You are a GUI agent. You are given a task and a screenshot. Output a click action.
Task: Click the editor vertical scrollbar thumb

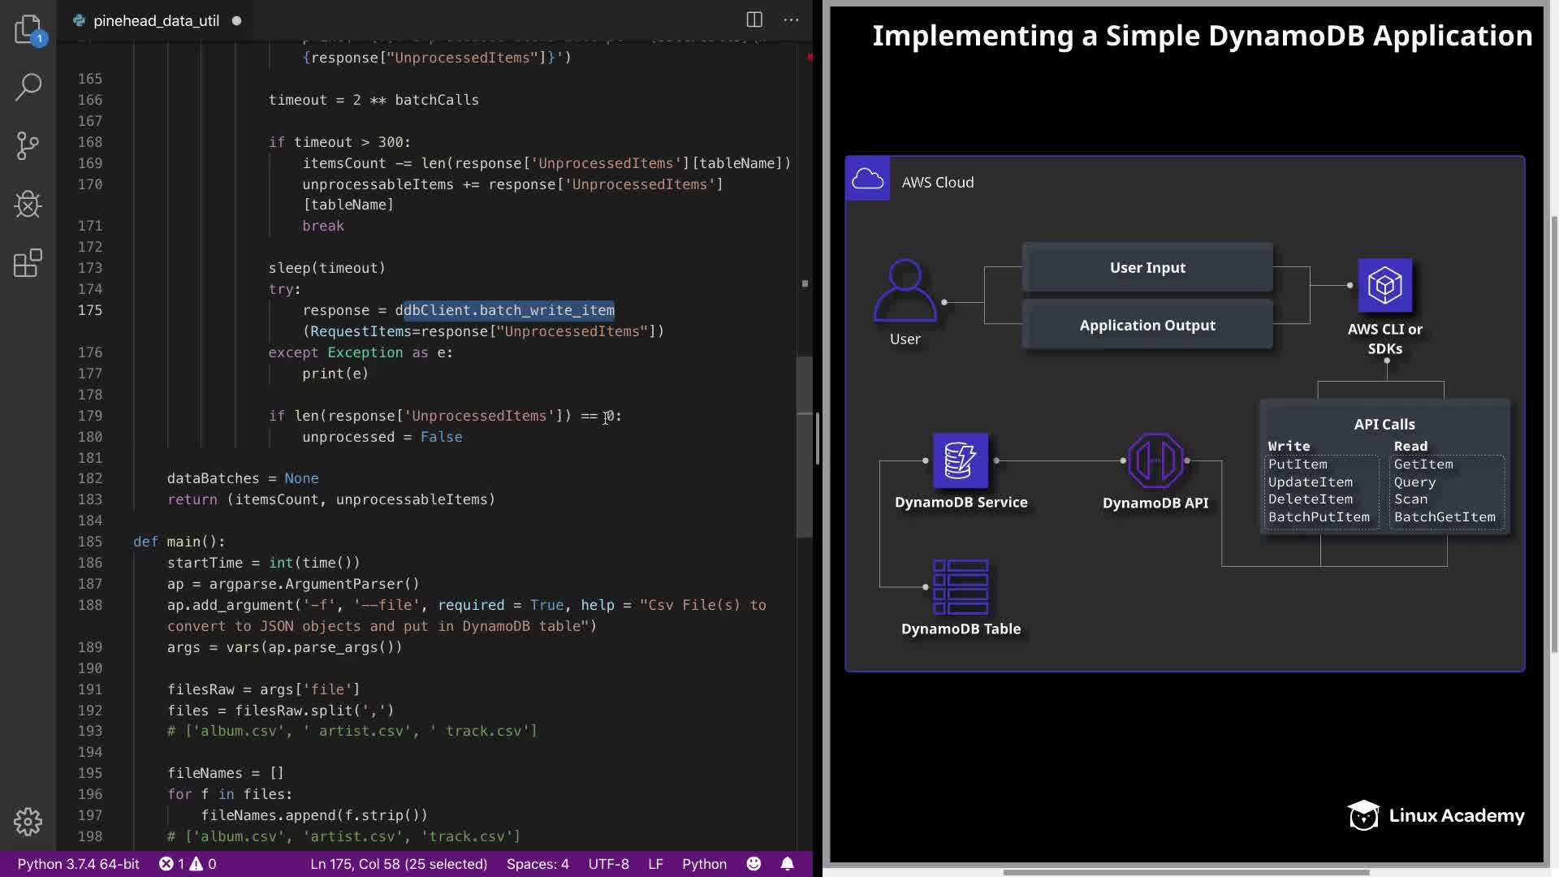[804, 447]
